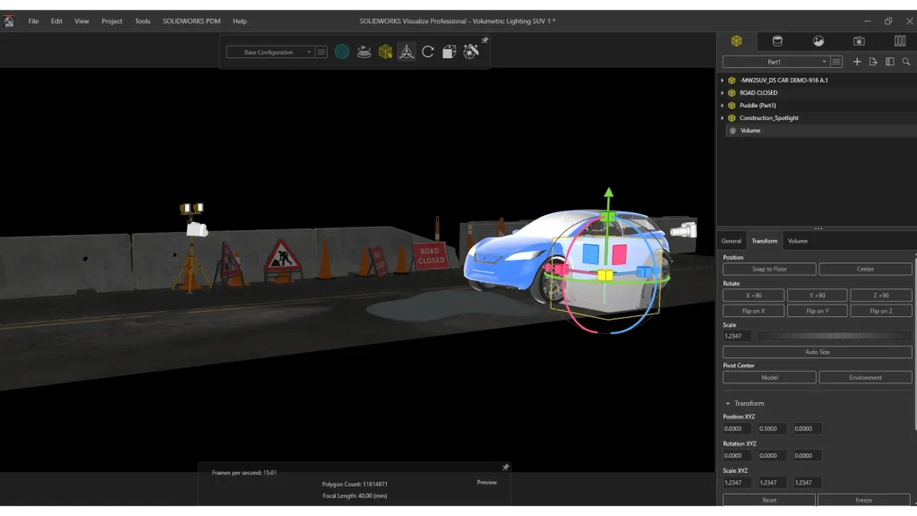Open the Project menu
Viewport: 917px width, 516px height.
[112, 21]
